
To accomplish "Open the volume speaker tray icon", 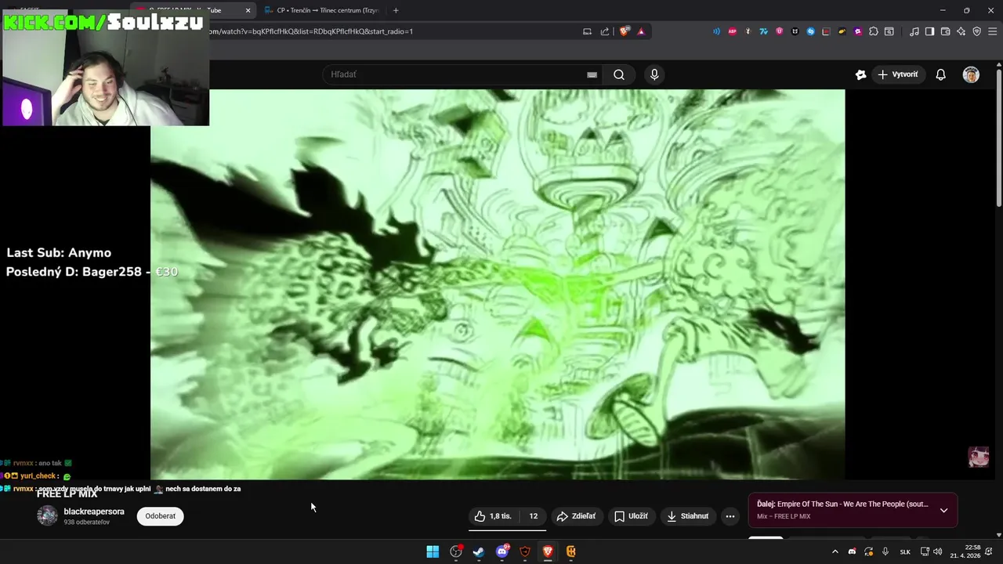I will tap(937, 551).
